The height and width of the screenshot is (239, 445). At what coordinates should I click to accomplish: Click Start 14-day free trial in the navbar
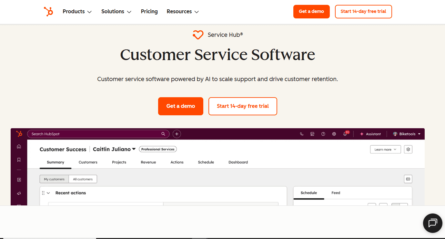tap(363, 12)
